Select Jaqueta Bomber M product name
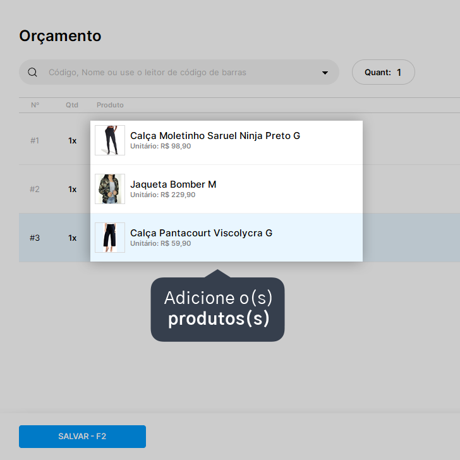460x460 pixels. pos(173,185)
